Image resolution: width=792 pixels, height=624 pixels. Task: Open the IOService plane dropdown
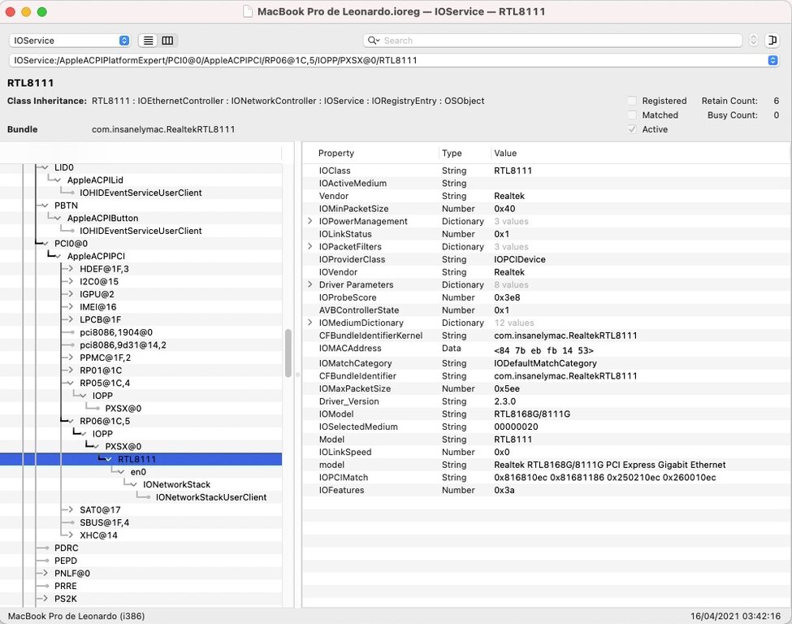70,41
